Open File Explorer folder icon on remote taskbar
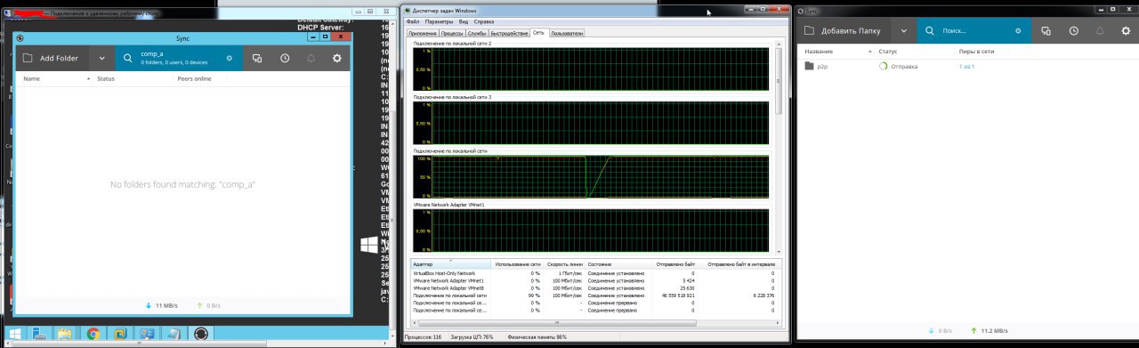The height and width of the screenshot is (348, 1139). (65, 335)
